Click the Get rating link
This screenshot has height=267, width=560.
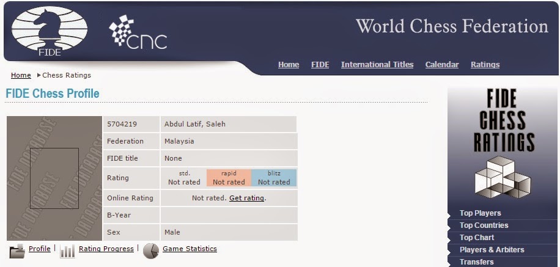click(x=246, y=198)
